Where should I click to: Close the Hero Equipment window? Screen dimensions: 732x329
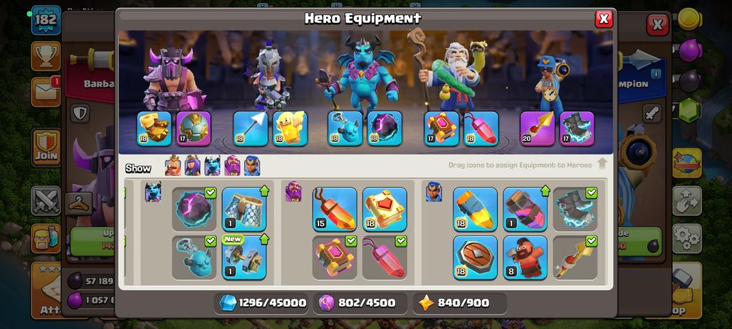(604, 18)
